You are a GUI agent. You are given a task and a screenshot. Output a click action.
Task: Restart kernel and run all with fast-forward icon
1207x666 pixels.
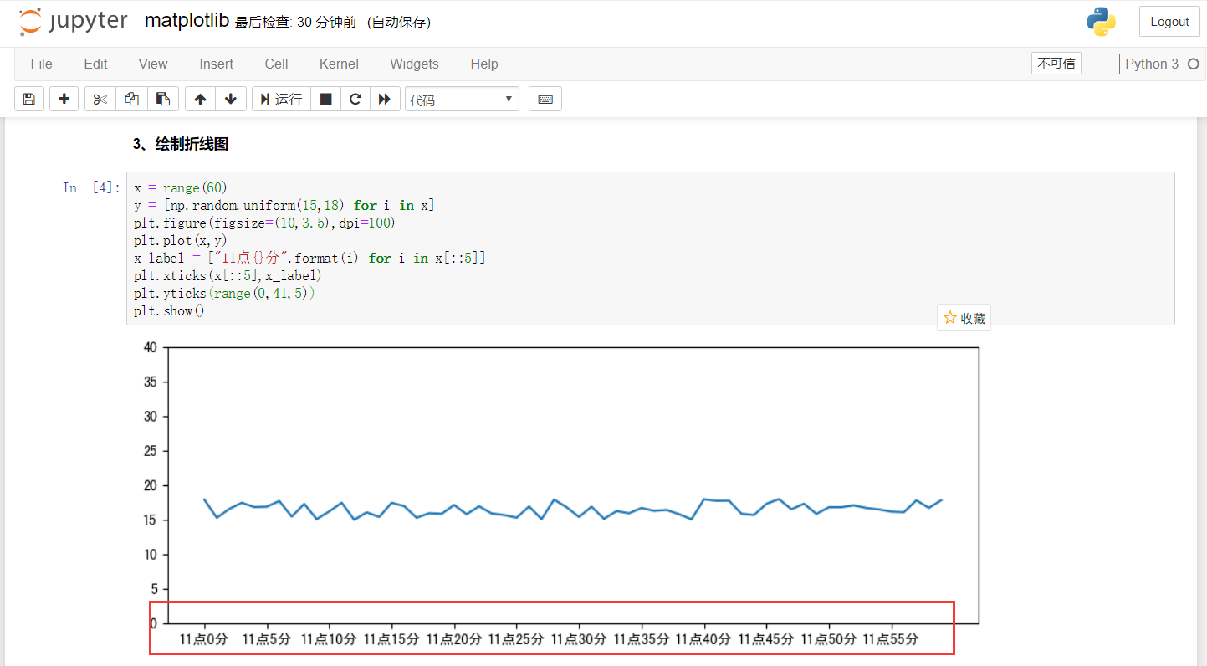point(385,98)
